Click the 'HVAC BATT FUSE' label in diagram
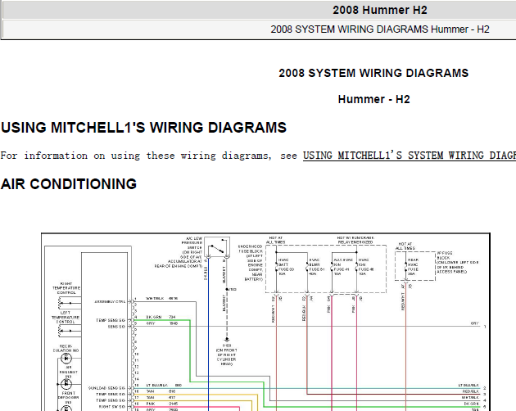The image size is (516, 411). pyautogui.click(x=286, y=267)
